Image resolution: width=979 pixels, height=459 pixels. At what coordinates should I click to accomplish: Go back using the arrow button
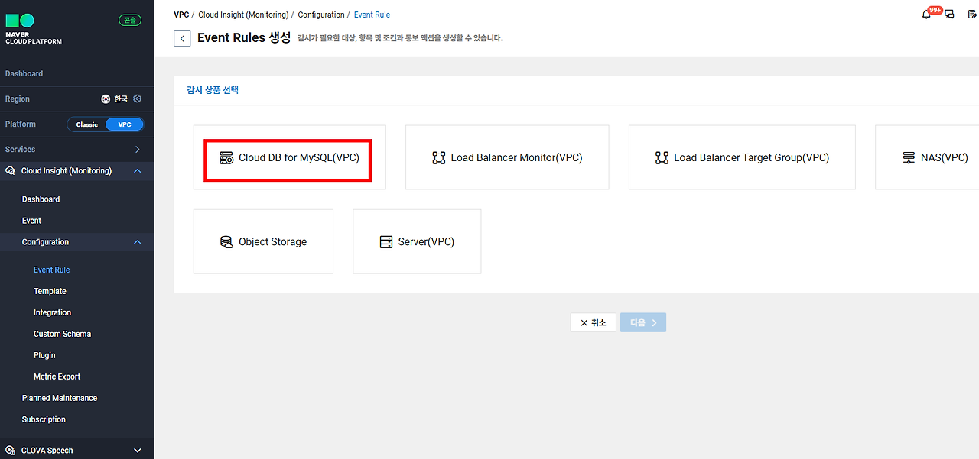coord(182,38)
